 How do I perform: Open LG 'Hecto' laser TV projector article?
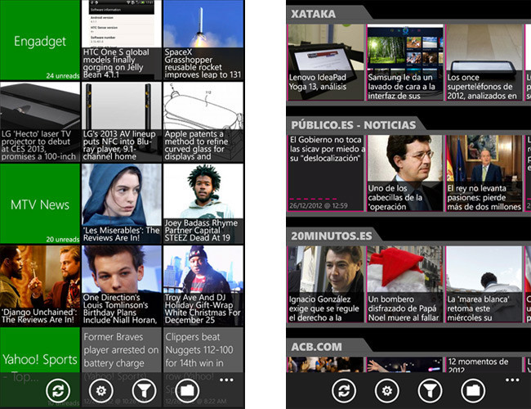point(40,122)
